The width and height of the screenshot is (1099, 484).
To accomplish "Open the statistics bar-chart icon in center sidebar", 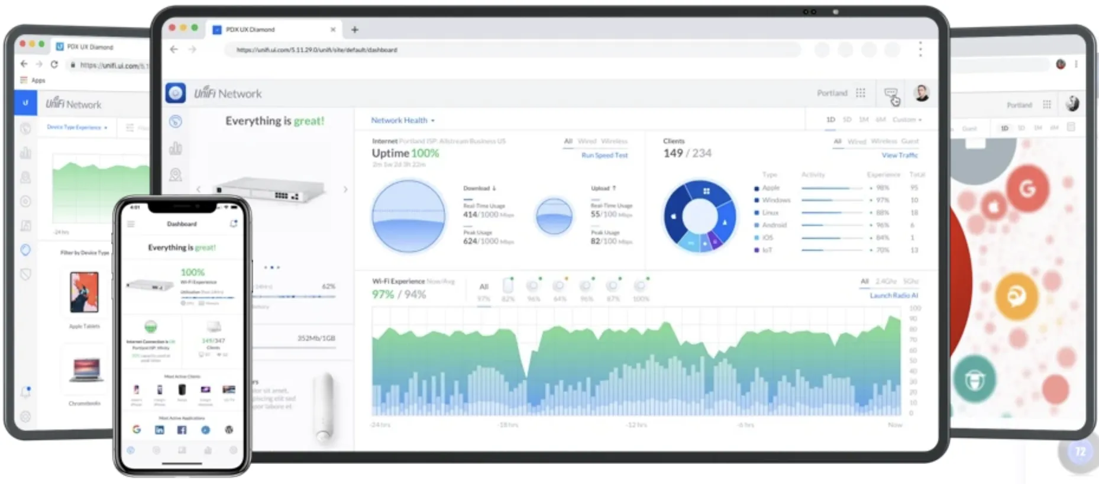I will click(x=176, y=148).
